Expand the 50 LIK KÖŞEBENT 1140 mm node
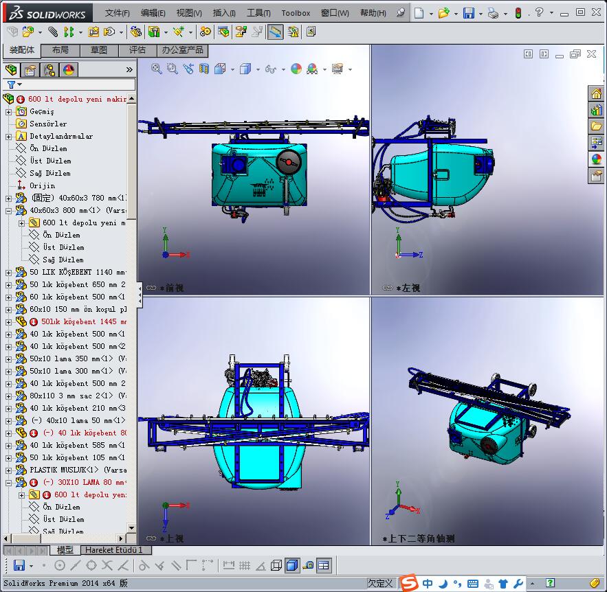Image resolution: width=607 pixels, height=592 pixels. tap(8, 273)
